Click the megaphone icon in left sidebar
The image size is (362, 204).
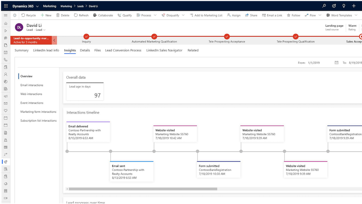tap(6, 96)
